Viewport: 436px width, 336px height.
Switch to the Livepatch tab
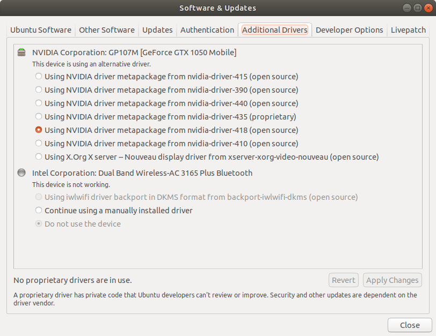(408, 30)
